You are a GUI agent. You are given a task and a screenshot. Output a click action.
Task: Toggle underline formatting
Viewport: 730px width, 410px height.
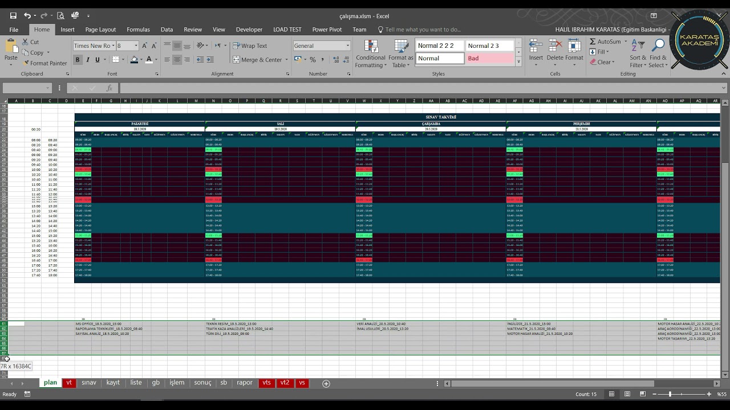[97, 59]
